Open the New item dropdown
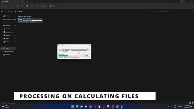This screenshot has height=109, width=194. [x=5, y=6]
